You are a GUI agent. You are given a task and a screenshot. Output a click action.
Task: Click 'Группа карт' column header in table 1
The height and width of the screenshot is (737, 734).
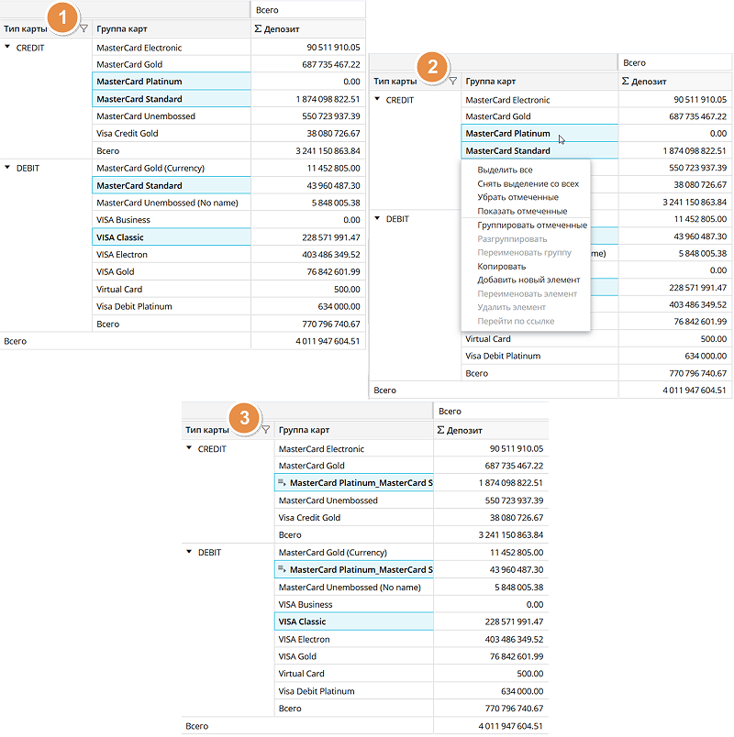122,29
